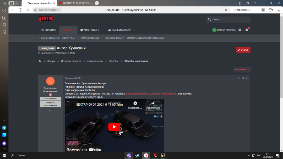
Task: Click the Alice assistant sidebar icon
Action: pyautogui.click(x=4, y=143)
